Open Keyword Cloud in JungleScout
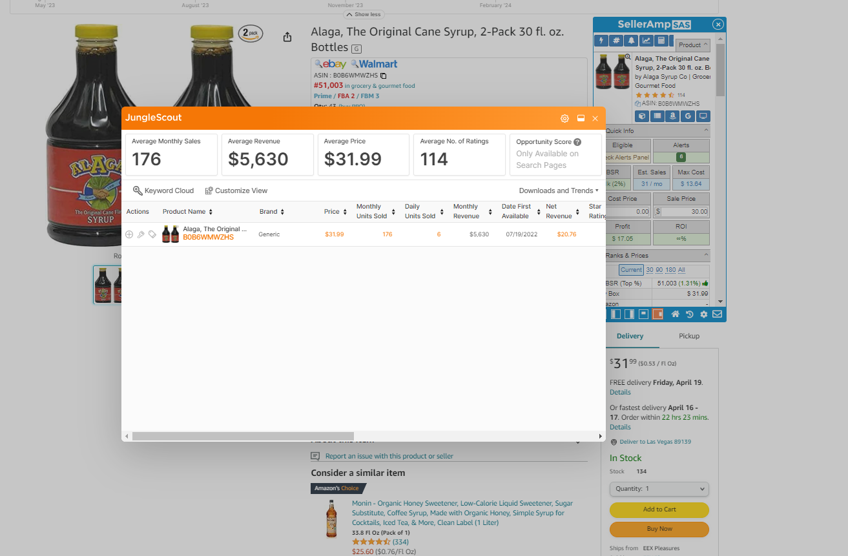 (x=163, y=190)
